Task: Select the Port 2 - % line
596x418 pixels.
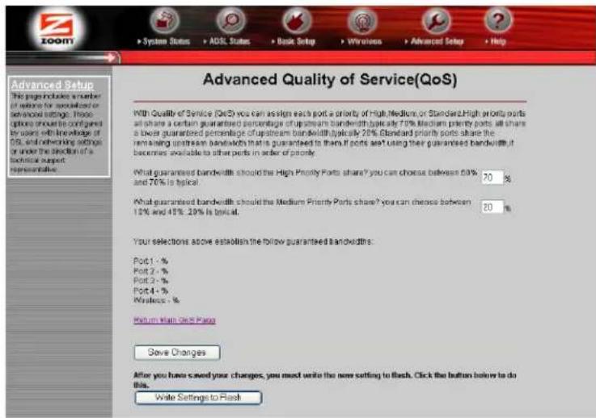Action: coord(150,271)
